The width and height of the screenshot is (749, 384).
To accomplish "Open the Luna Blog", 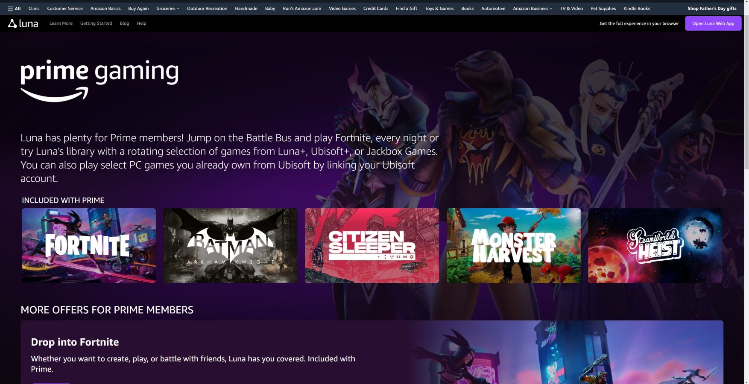I will (x=124, y=23).
